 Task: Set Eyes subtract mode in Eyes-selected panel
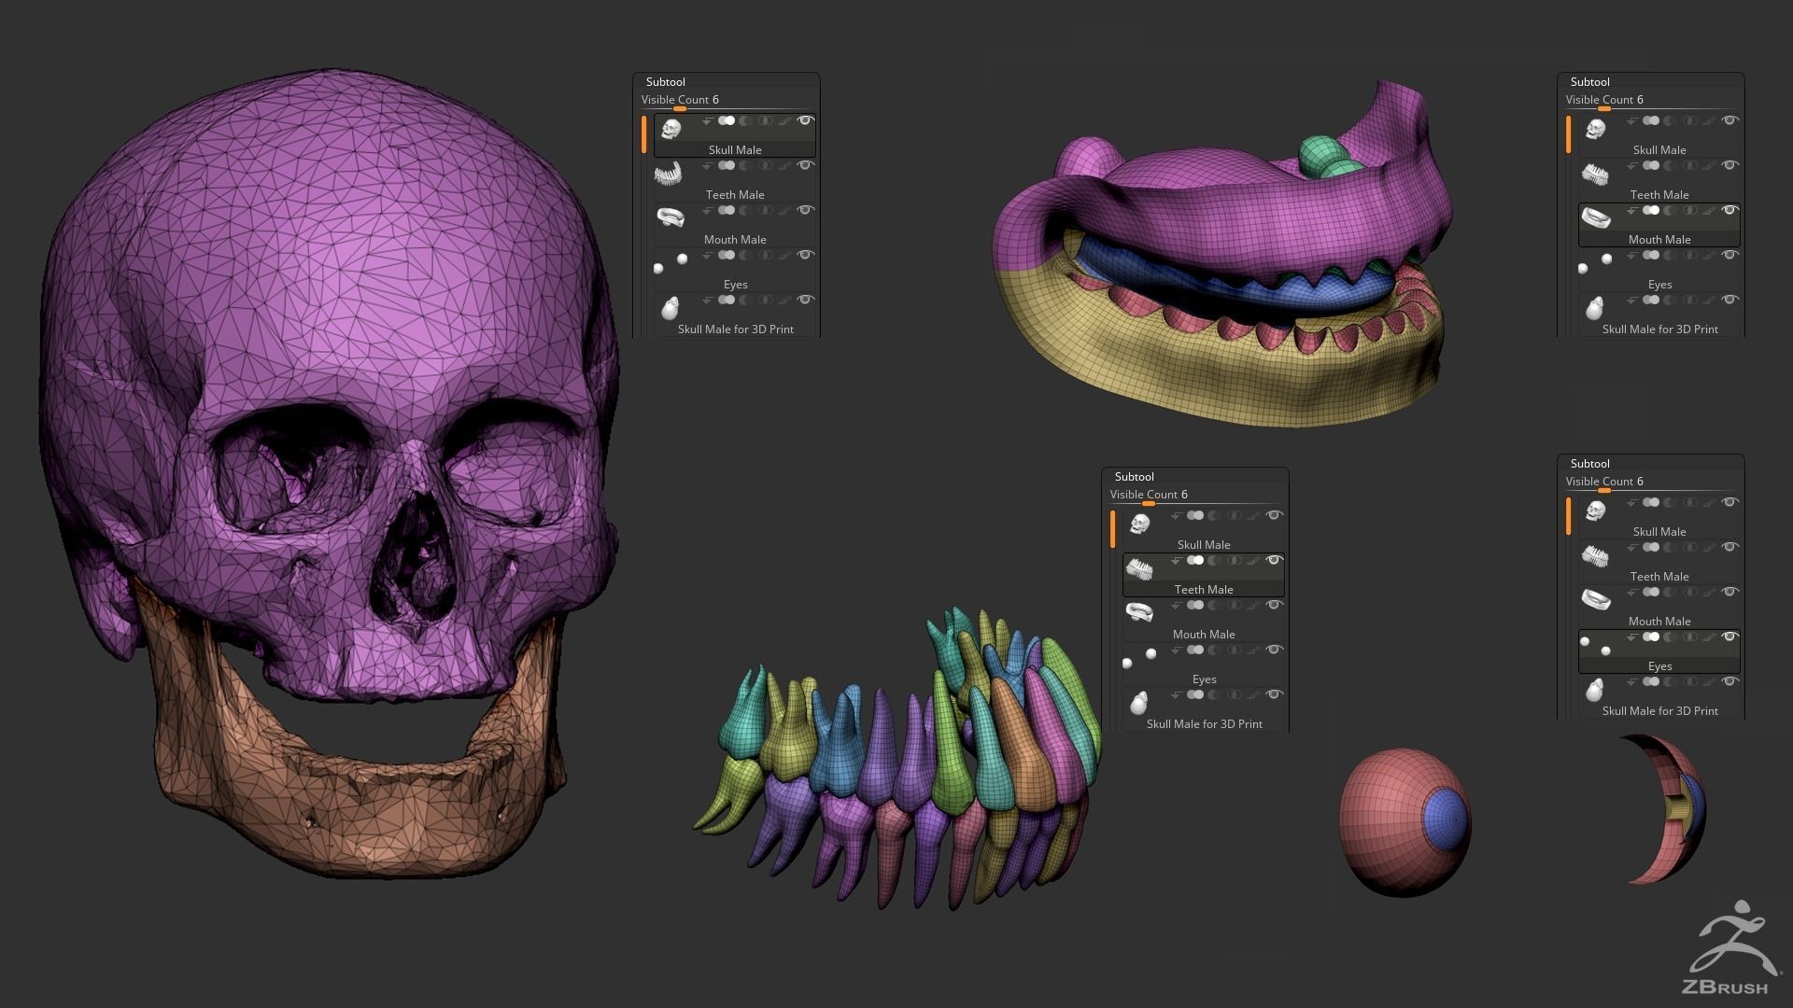pos(1670,637)
